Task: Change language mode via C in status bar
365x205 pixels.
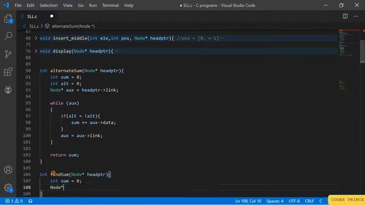Action: click(321, 201)
